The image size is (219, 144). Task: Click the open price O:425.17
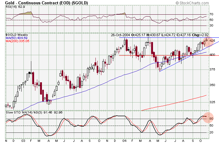coord(138,35)
